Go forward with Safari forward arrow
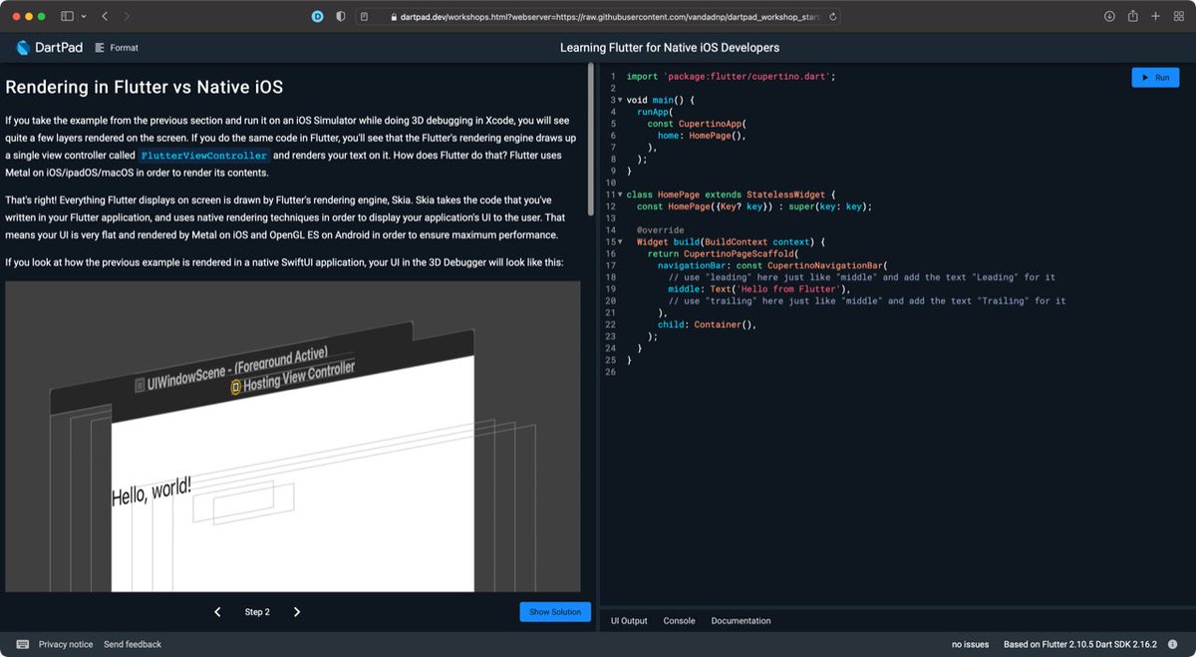This screenshot has height=657, width=1196. (x=127, y=17)
